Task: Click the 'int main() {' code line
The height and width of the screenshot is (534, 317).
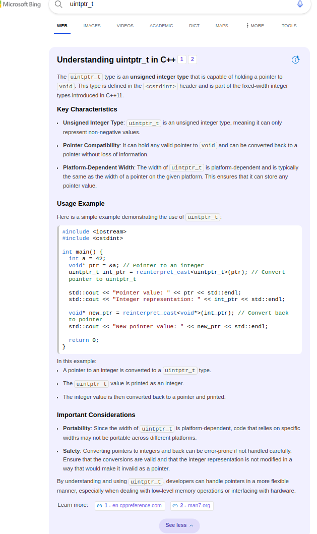Action: click(x=82, y=252)
